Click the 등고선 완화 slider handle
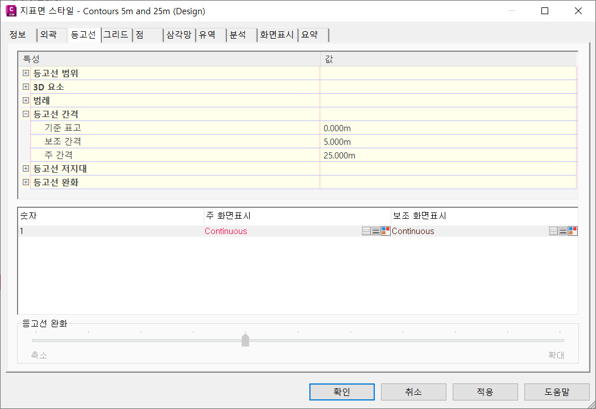Screen dimensions: 596x409 point(245,340)
